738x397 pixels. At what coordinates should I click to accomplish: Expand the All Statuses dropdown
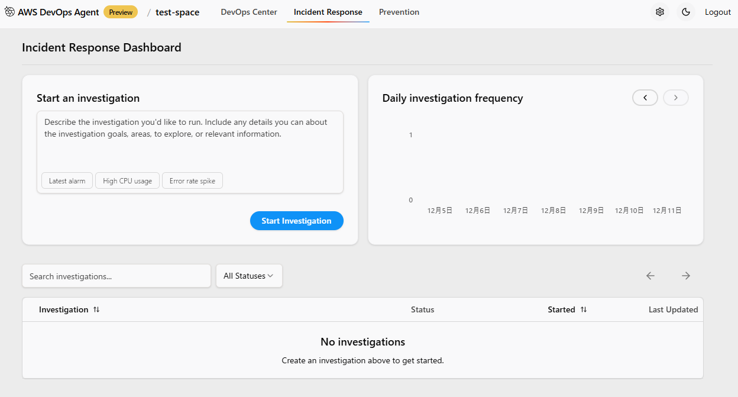click(249, 276)
